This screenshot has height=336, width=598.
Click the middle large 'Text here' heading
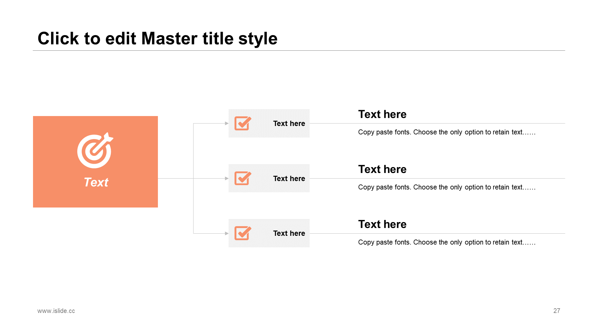pyautogui.click(x=382, y=170)
